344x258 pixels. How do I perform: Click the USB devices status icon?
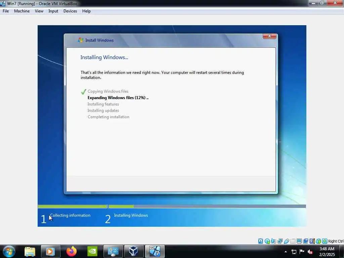click(x=286, y=241)
